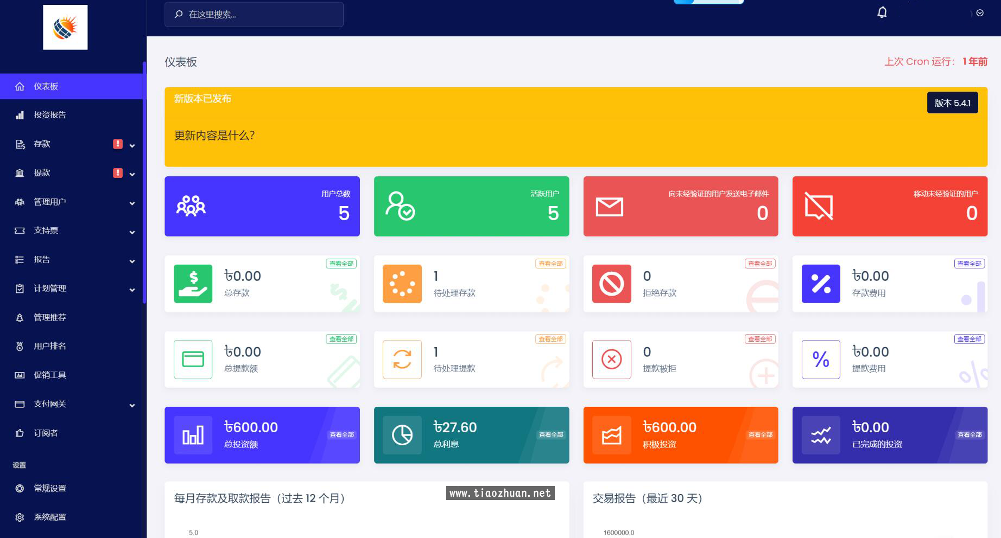
Task: Open 投资报告 in the sidebar
Action: tap(71, 115)
